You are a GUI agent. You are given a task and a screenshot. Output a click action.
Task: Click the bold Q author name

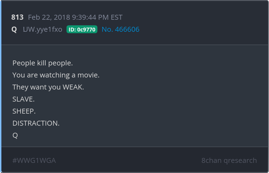pyautogui.click(x=14, y=30)
